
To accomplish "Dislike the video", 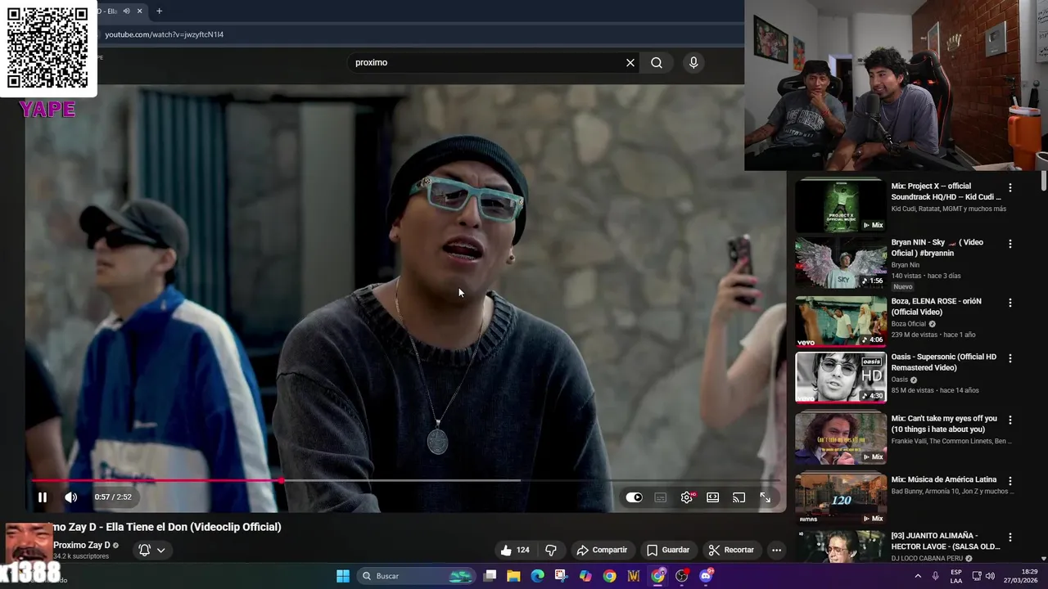I will 551,550.
